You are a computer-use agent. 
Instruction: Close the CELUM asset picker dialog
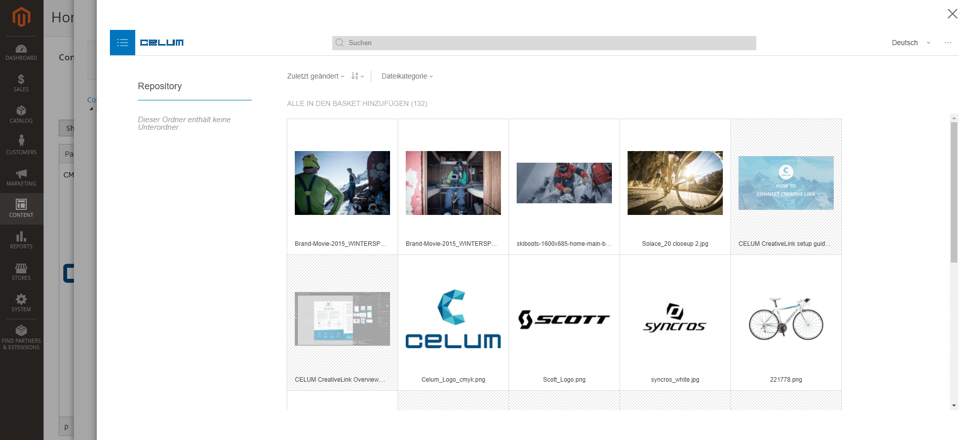pos(952,14)
